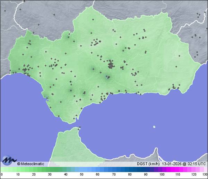This screenshot has height=179, width=208.
Task: Click the Meteoclimatic wave logo
Action: 9,160
